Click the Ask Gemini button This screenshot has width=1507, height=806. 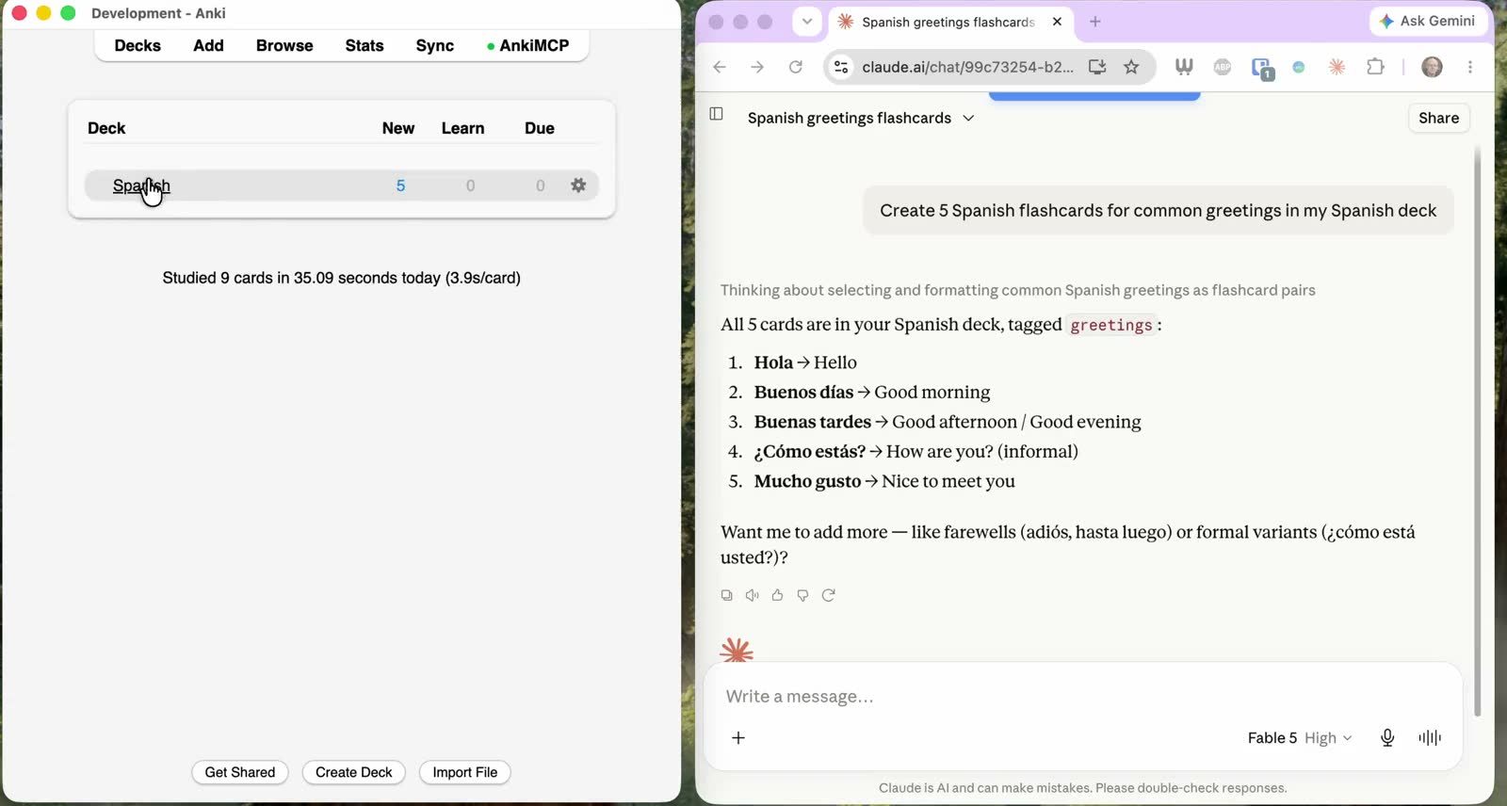[x=1427, y=21]
